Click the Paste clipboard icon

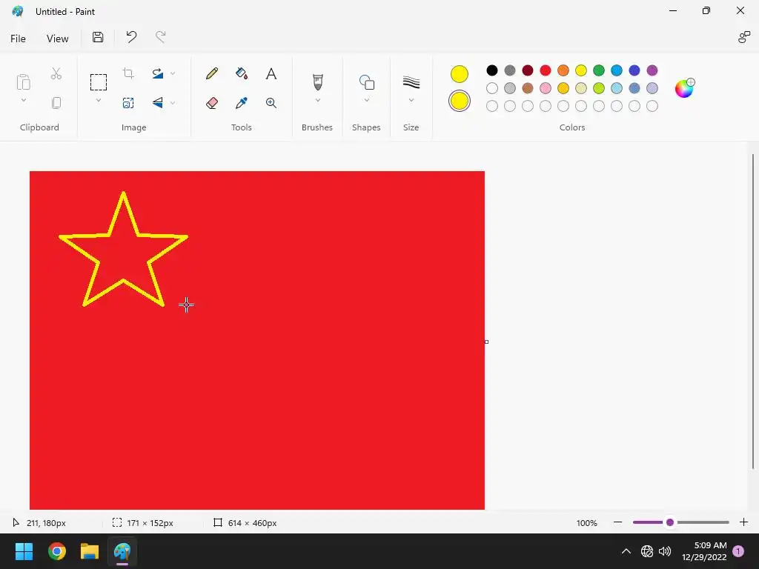tap(23, 81)
